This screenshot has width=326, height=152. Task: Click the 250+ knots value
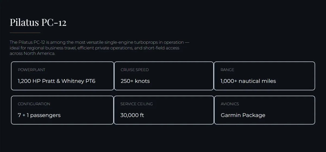(x=135, y=81)
